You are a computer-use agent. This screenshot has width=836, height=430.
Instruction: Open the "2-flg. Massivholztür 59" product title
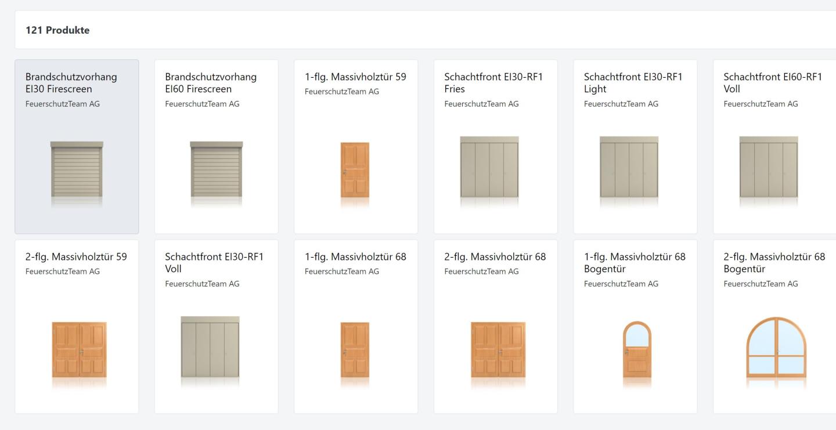pos(76,256)
